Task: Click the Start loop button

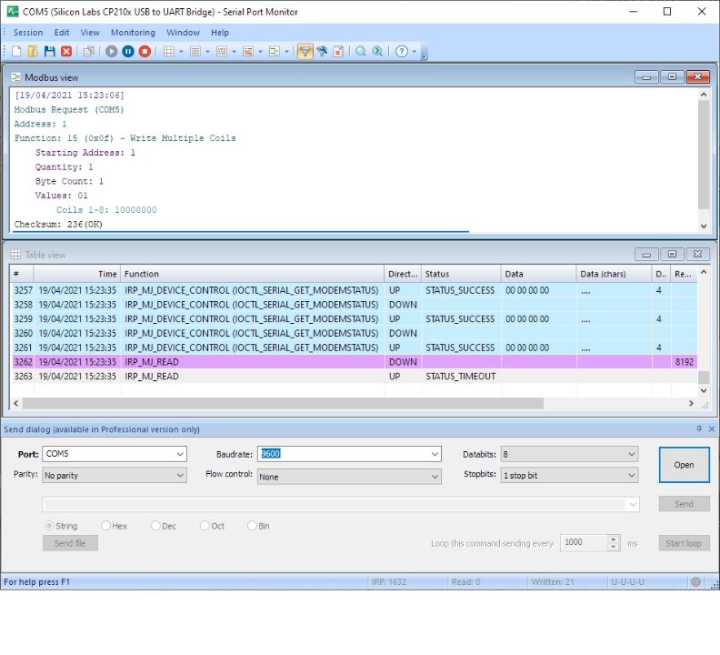Action: (x=685, y=543)
